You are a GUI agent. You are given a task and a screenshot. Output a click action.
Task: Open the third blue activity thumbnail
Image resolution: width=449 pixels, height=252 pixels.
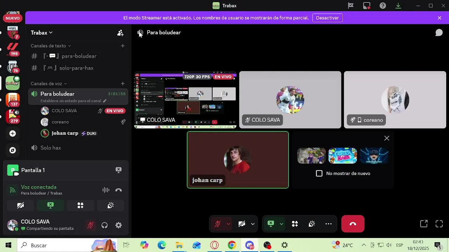pyautogui.click(x=374, y=156)
